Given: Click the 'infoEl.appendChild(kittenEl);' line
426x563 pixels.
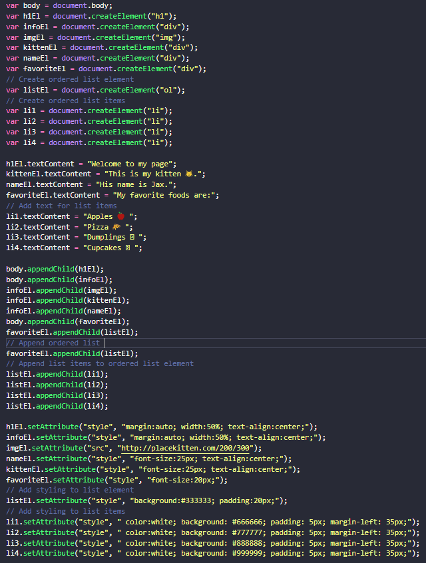Looking at the screenshot, I should tap(68, 301).
